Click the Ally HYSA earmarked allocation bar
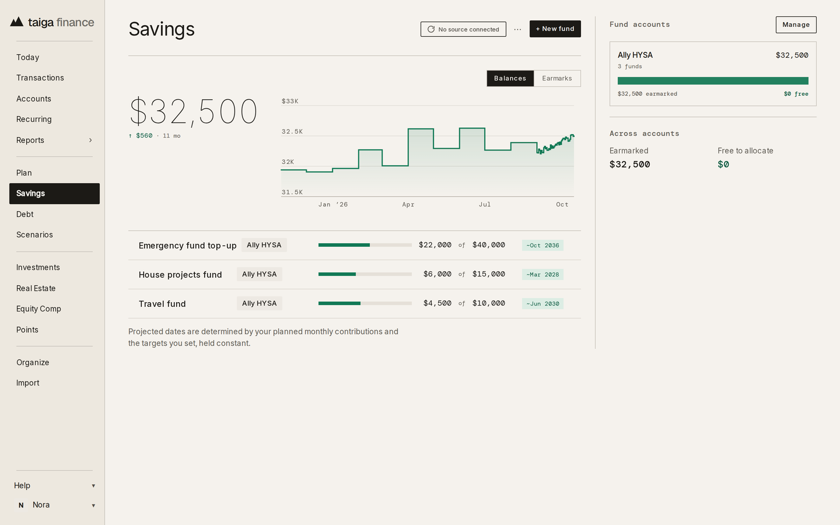The width and height of the screenshot is (840, 525). (713, 81)
